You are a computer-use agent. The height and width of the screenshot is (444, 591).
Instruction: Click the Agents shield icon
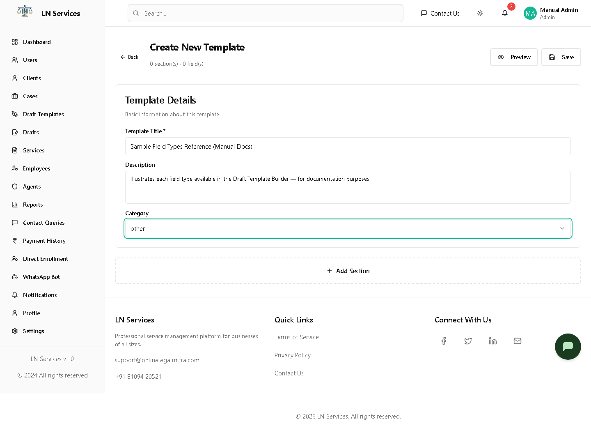pos(15,186)
